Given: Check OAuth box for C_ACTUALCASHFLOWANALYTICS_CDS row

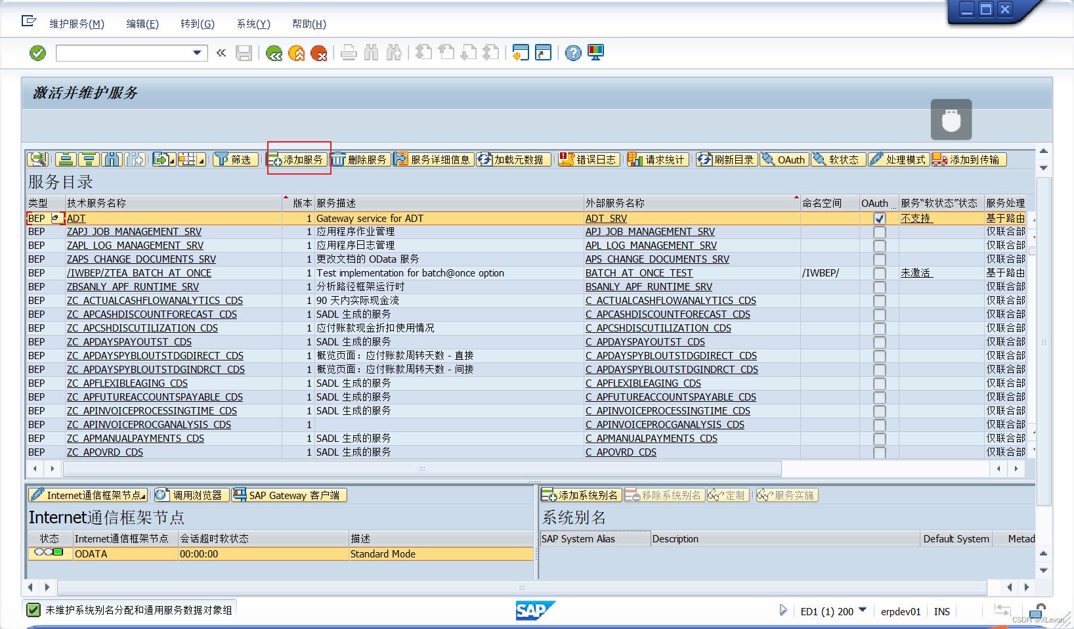Looking at the screenshot, I should point(880,301).
